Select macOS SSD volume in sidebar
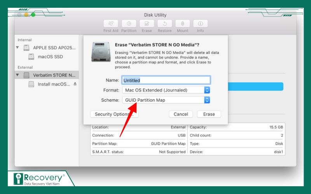This screenshot has width=311, height=194. click(x=50, y=57)
